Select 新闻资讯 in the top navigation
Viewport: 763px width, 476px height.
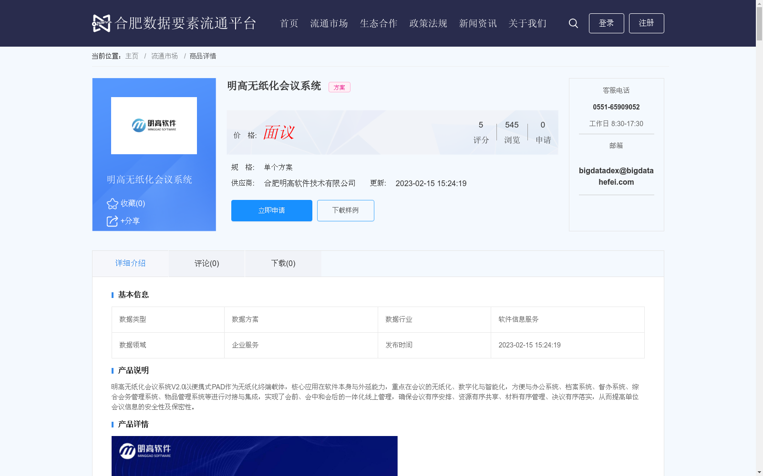point(478,23)
